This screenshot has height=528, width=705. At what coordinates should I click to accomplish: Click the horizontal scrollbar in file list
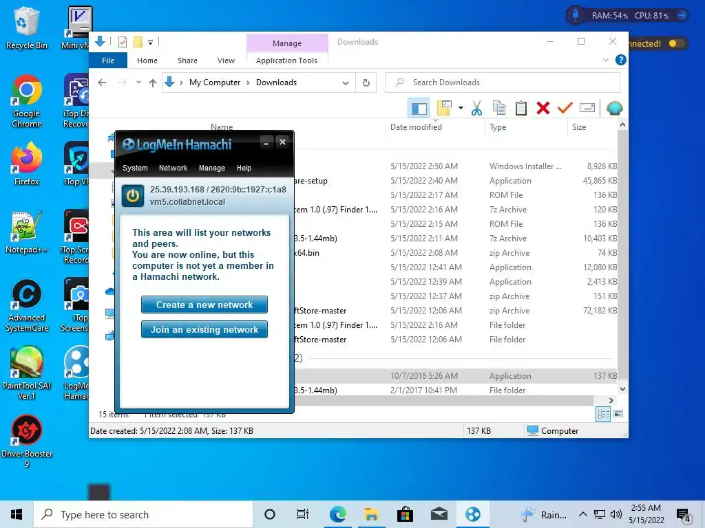[x=443, y=400]
